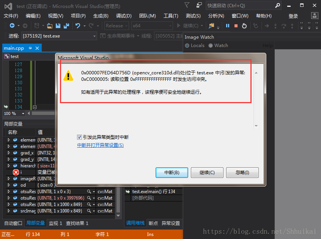Close the main.cpp tab
This screenshot has height=239, width=321.
coord(37,48)
